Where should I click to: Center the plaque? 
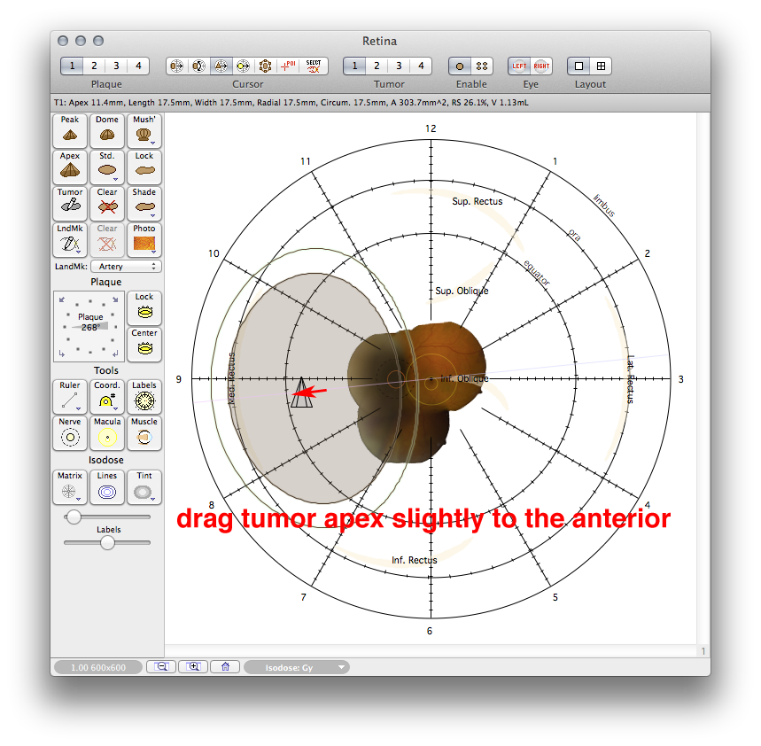point(144,345)
